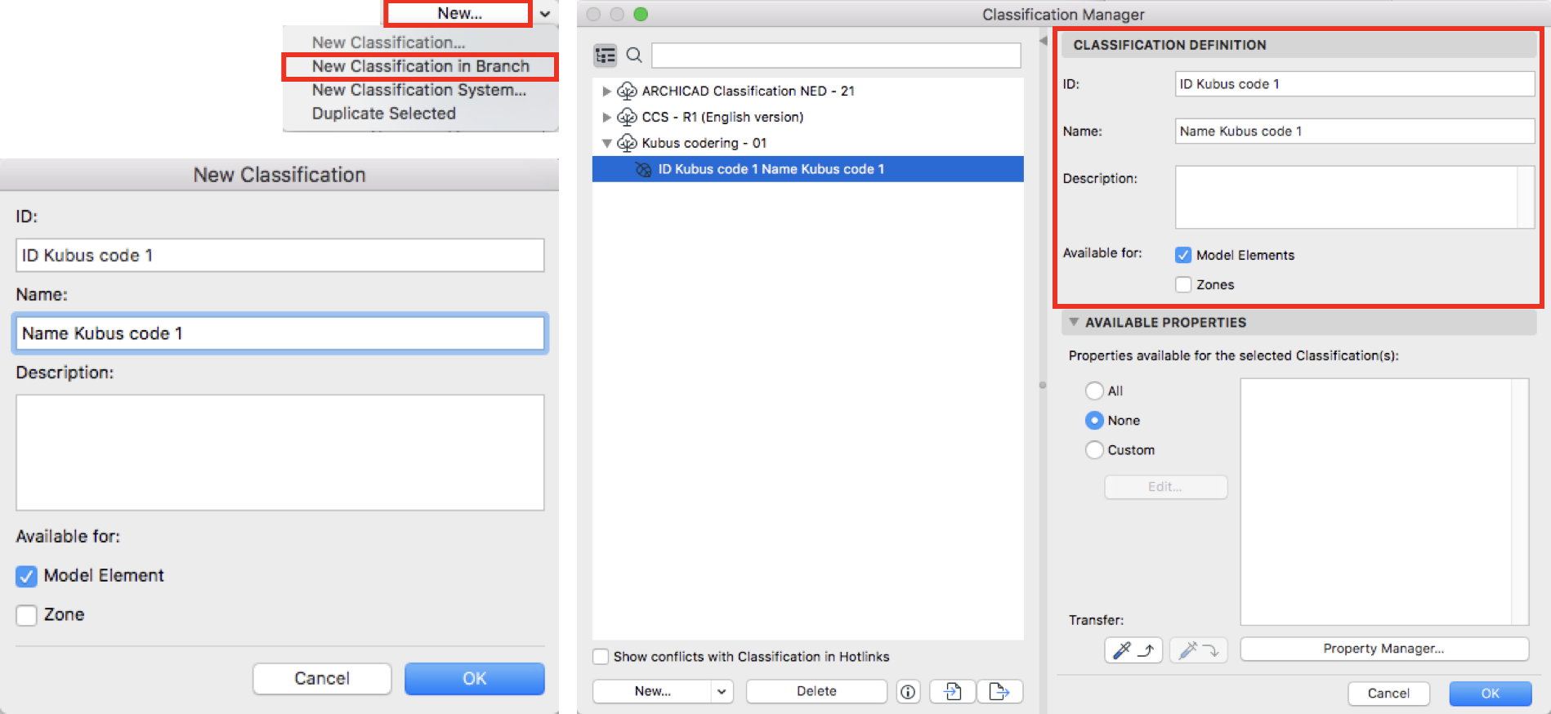Toggle tree view icon in Classification Manager
Viewport: 1551px width, 714px height.
click(x=606, y=56)
